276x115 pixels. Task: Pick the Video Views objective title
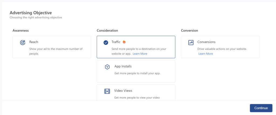[123, 91]
